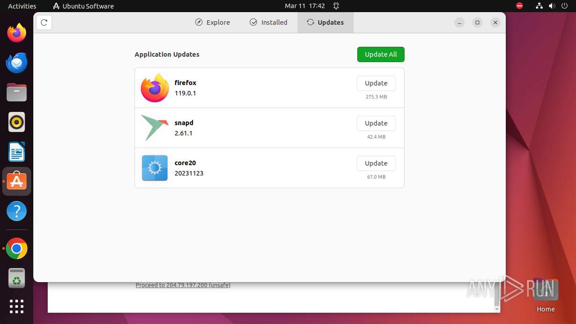This screenshot has width=576, height=324.
Task: Open Files manager from the dock
Action: pos(17,92)
